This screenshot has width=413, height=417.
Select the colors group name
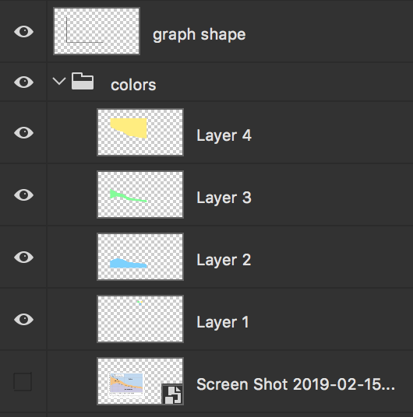coord(133,85)
